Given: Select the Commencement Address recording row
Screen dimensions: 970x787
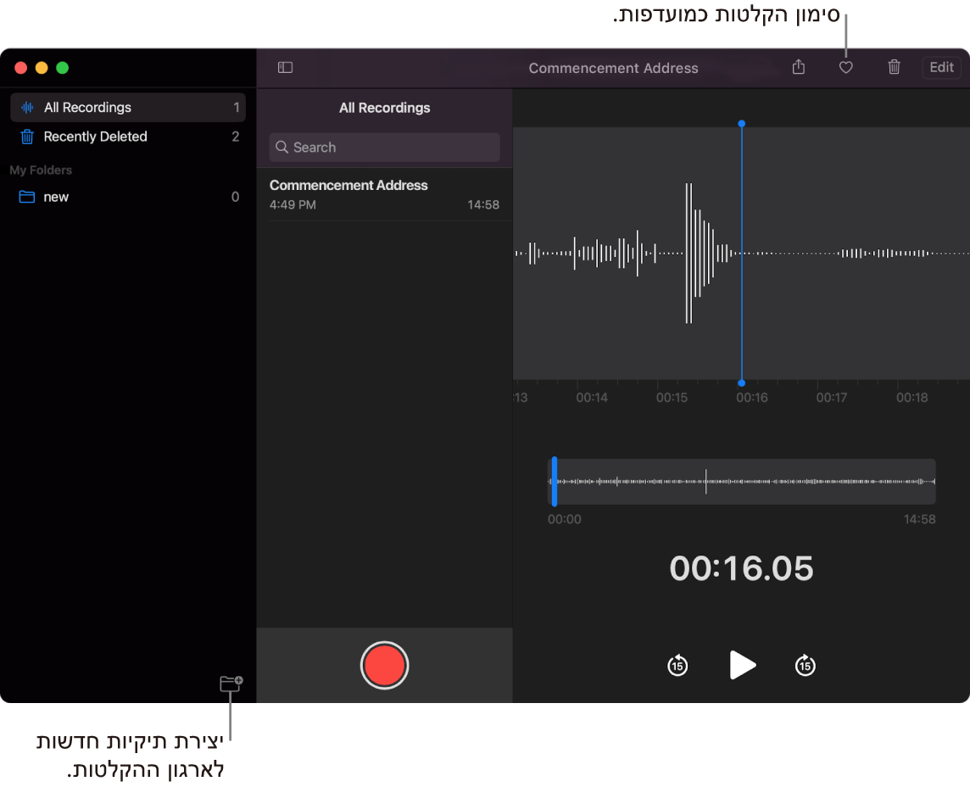Looking at the screenshot, I should pyautogui.click(x=384, y=194).
